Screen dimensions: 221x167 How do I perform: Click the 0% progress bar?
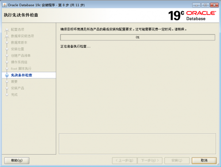coord(137,37)
